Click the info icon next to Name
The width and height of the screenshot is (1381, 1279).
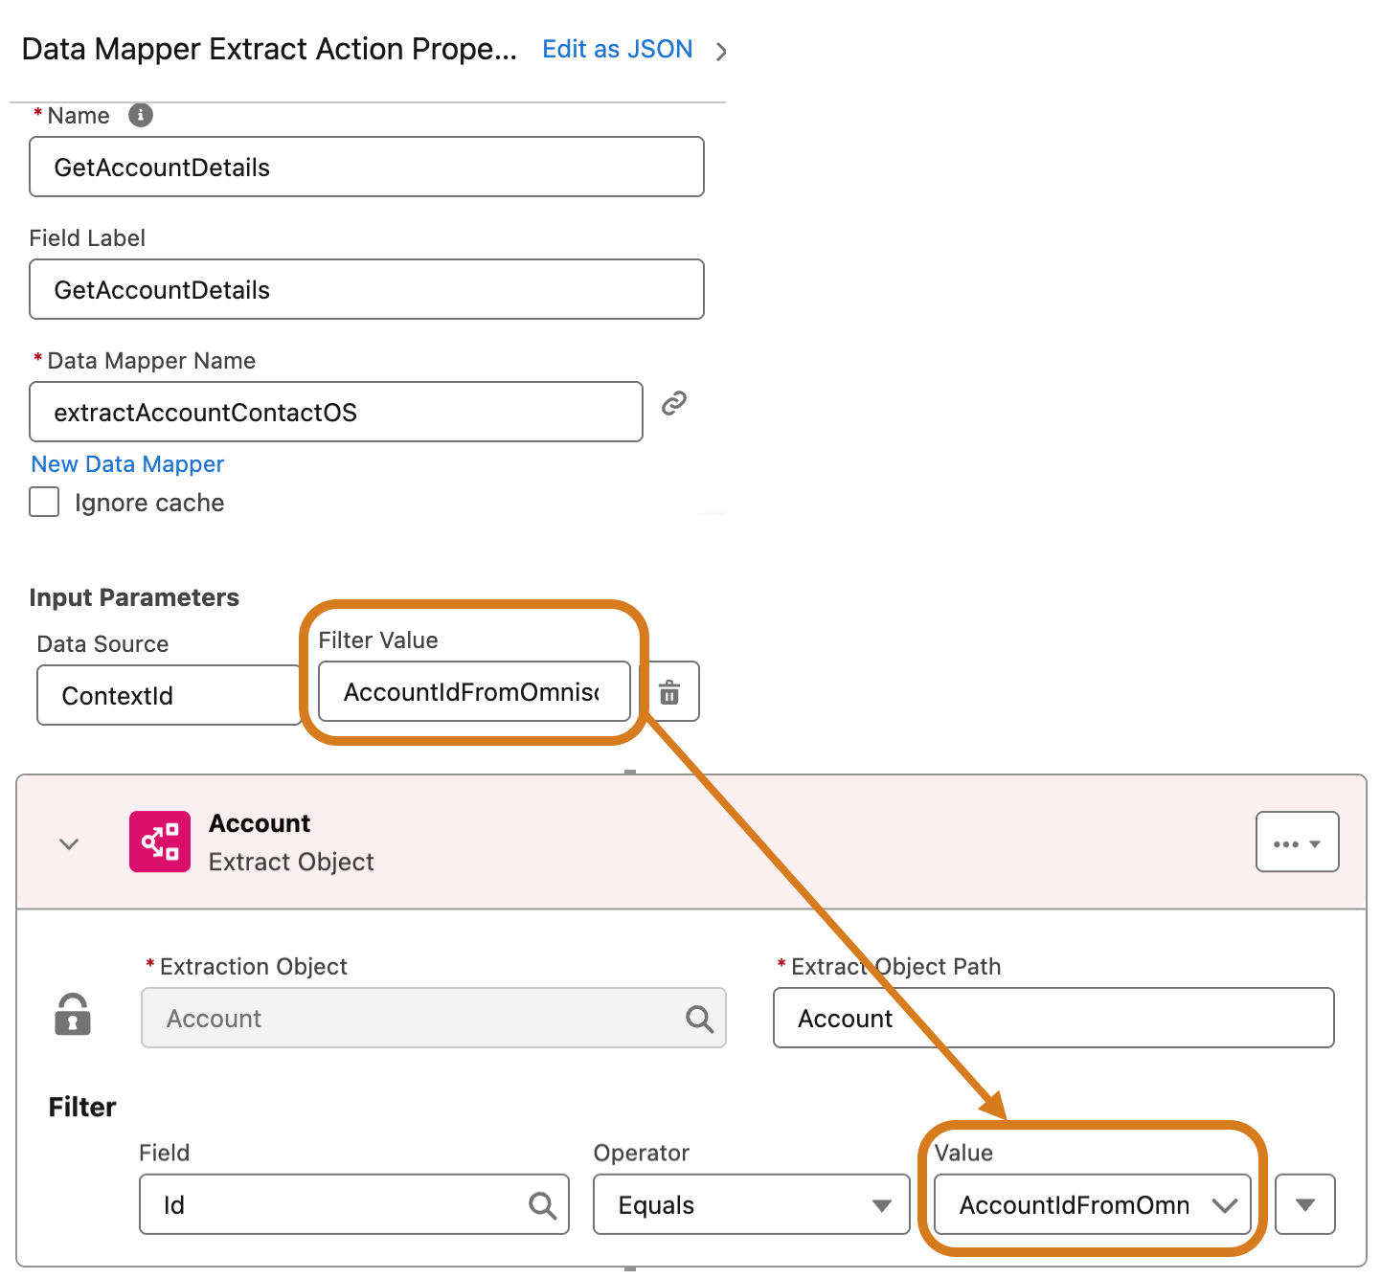[x=140, y=115]
